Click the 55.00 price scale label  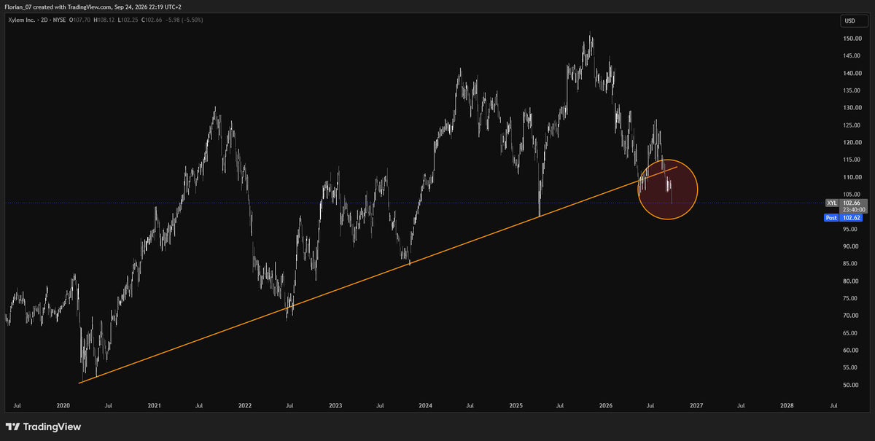pos(852,367)
